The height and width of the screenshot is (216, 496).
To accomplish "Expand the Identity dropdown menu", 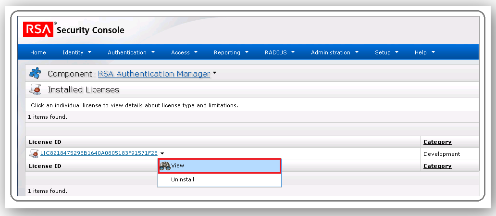I will [76, 52].
